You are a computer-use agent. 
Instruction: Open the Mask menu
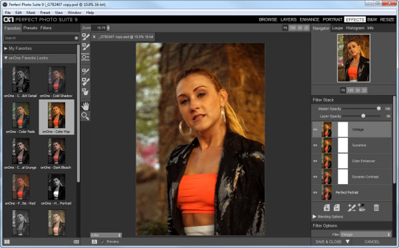click(31, 13)
